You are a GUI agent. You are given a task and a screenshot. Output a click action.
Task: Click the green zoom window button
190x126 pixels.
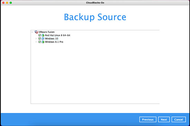pos(11,3)
